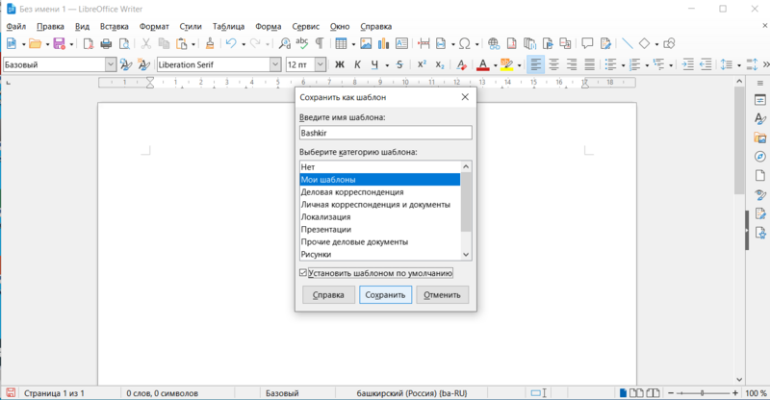Toggle Italic К formatting

(x=357, y=64)
